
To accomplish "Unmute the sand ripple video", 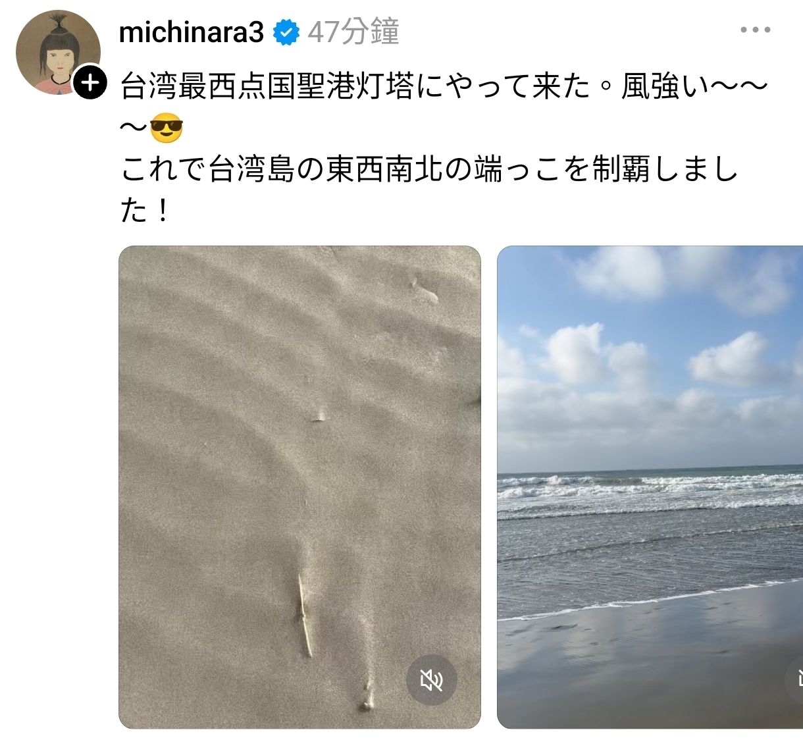I will click(431, 680).
